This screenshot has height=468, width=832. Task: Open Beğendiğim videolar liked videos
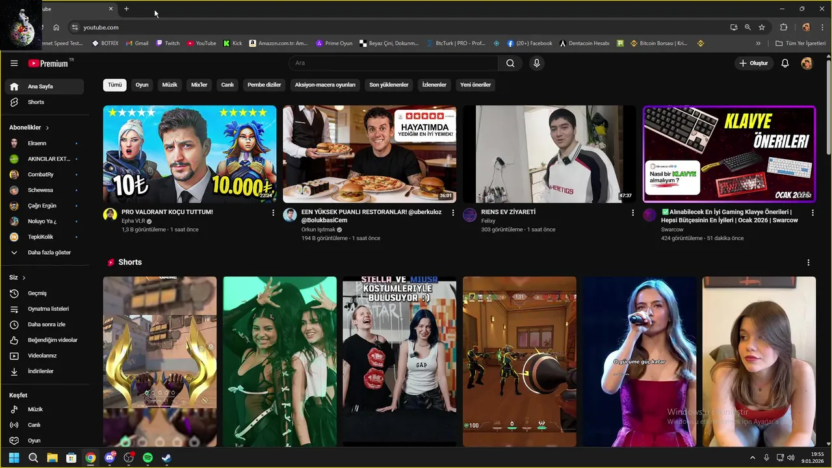tap(44, 340)
